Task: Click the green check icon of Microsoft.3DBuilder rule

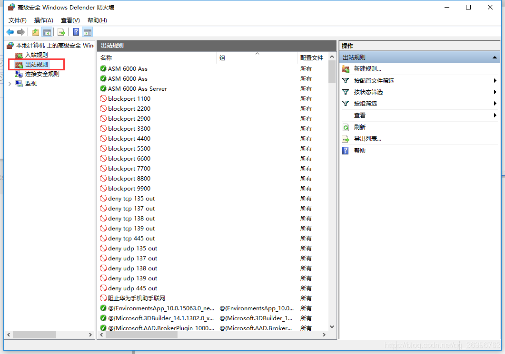Action: [103, 318]
